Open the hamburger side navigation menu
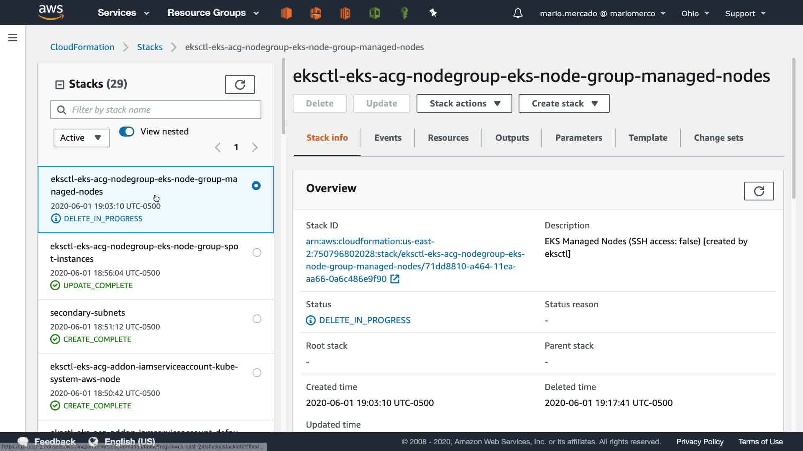Image resolution: width=803 pixels, height=451 pixels. coord(13,38)
